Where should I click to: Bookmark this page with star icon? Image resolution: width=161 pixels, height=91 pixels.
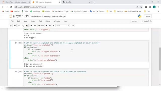click(141, 7)
